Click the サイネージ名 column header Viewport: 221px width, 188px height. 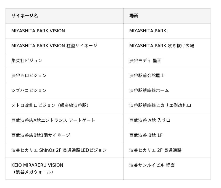pyautogui.click(x=25, y=16)
